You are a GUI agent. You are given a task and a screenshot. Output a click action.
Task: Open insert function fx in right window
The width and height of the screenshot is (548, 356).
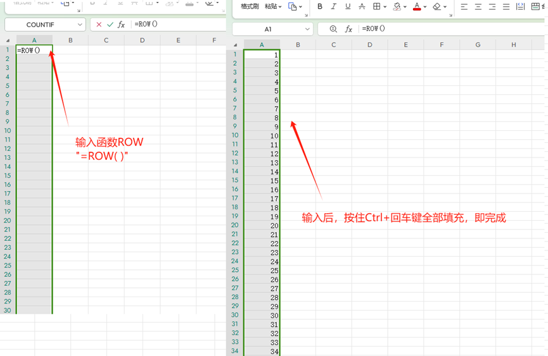click(x=348, y=29)
